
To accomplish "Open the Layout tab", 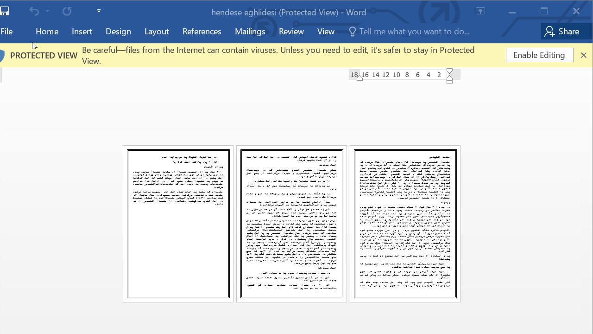I will coord(157,32).
